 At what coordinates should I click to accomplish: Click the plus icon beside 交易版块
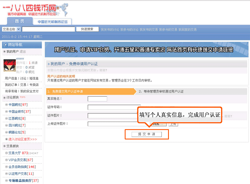(4, 146)
